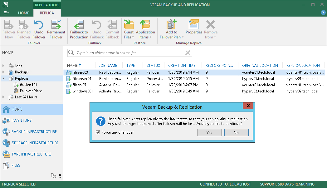Open the Remove from dropdown
Image resolution: width=327 pixels, height=188 pixels.
(x=211, y=29)
